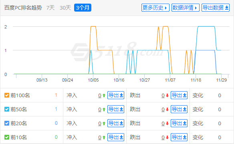
Task: Click the 11/29 date on chart axis
Action: click(222, 80)
